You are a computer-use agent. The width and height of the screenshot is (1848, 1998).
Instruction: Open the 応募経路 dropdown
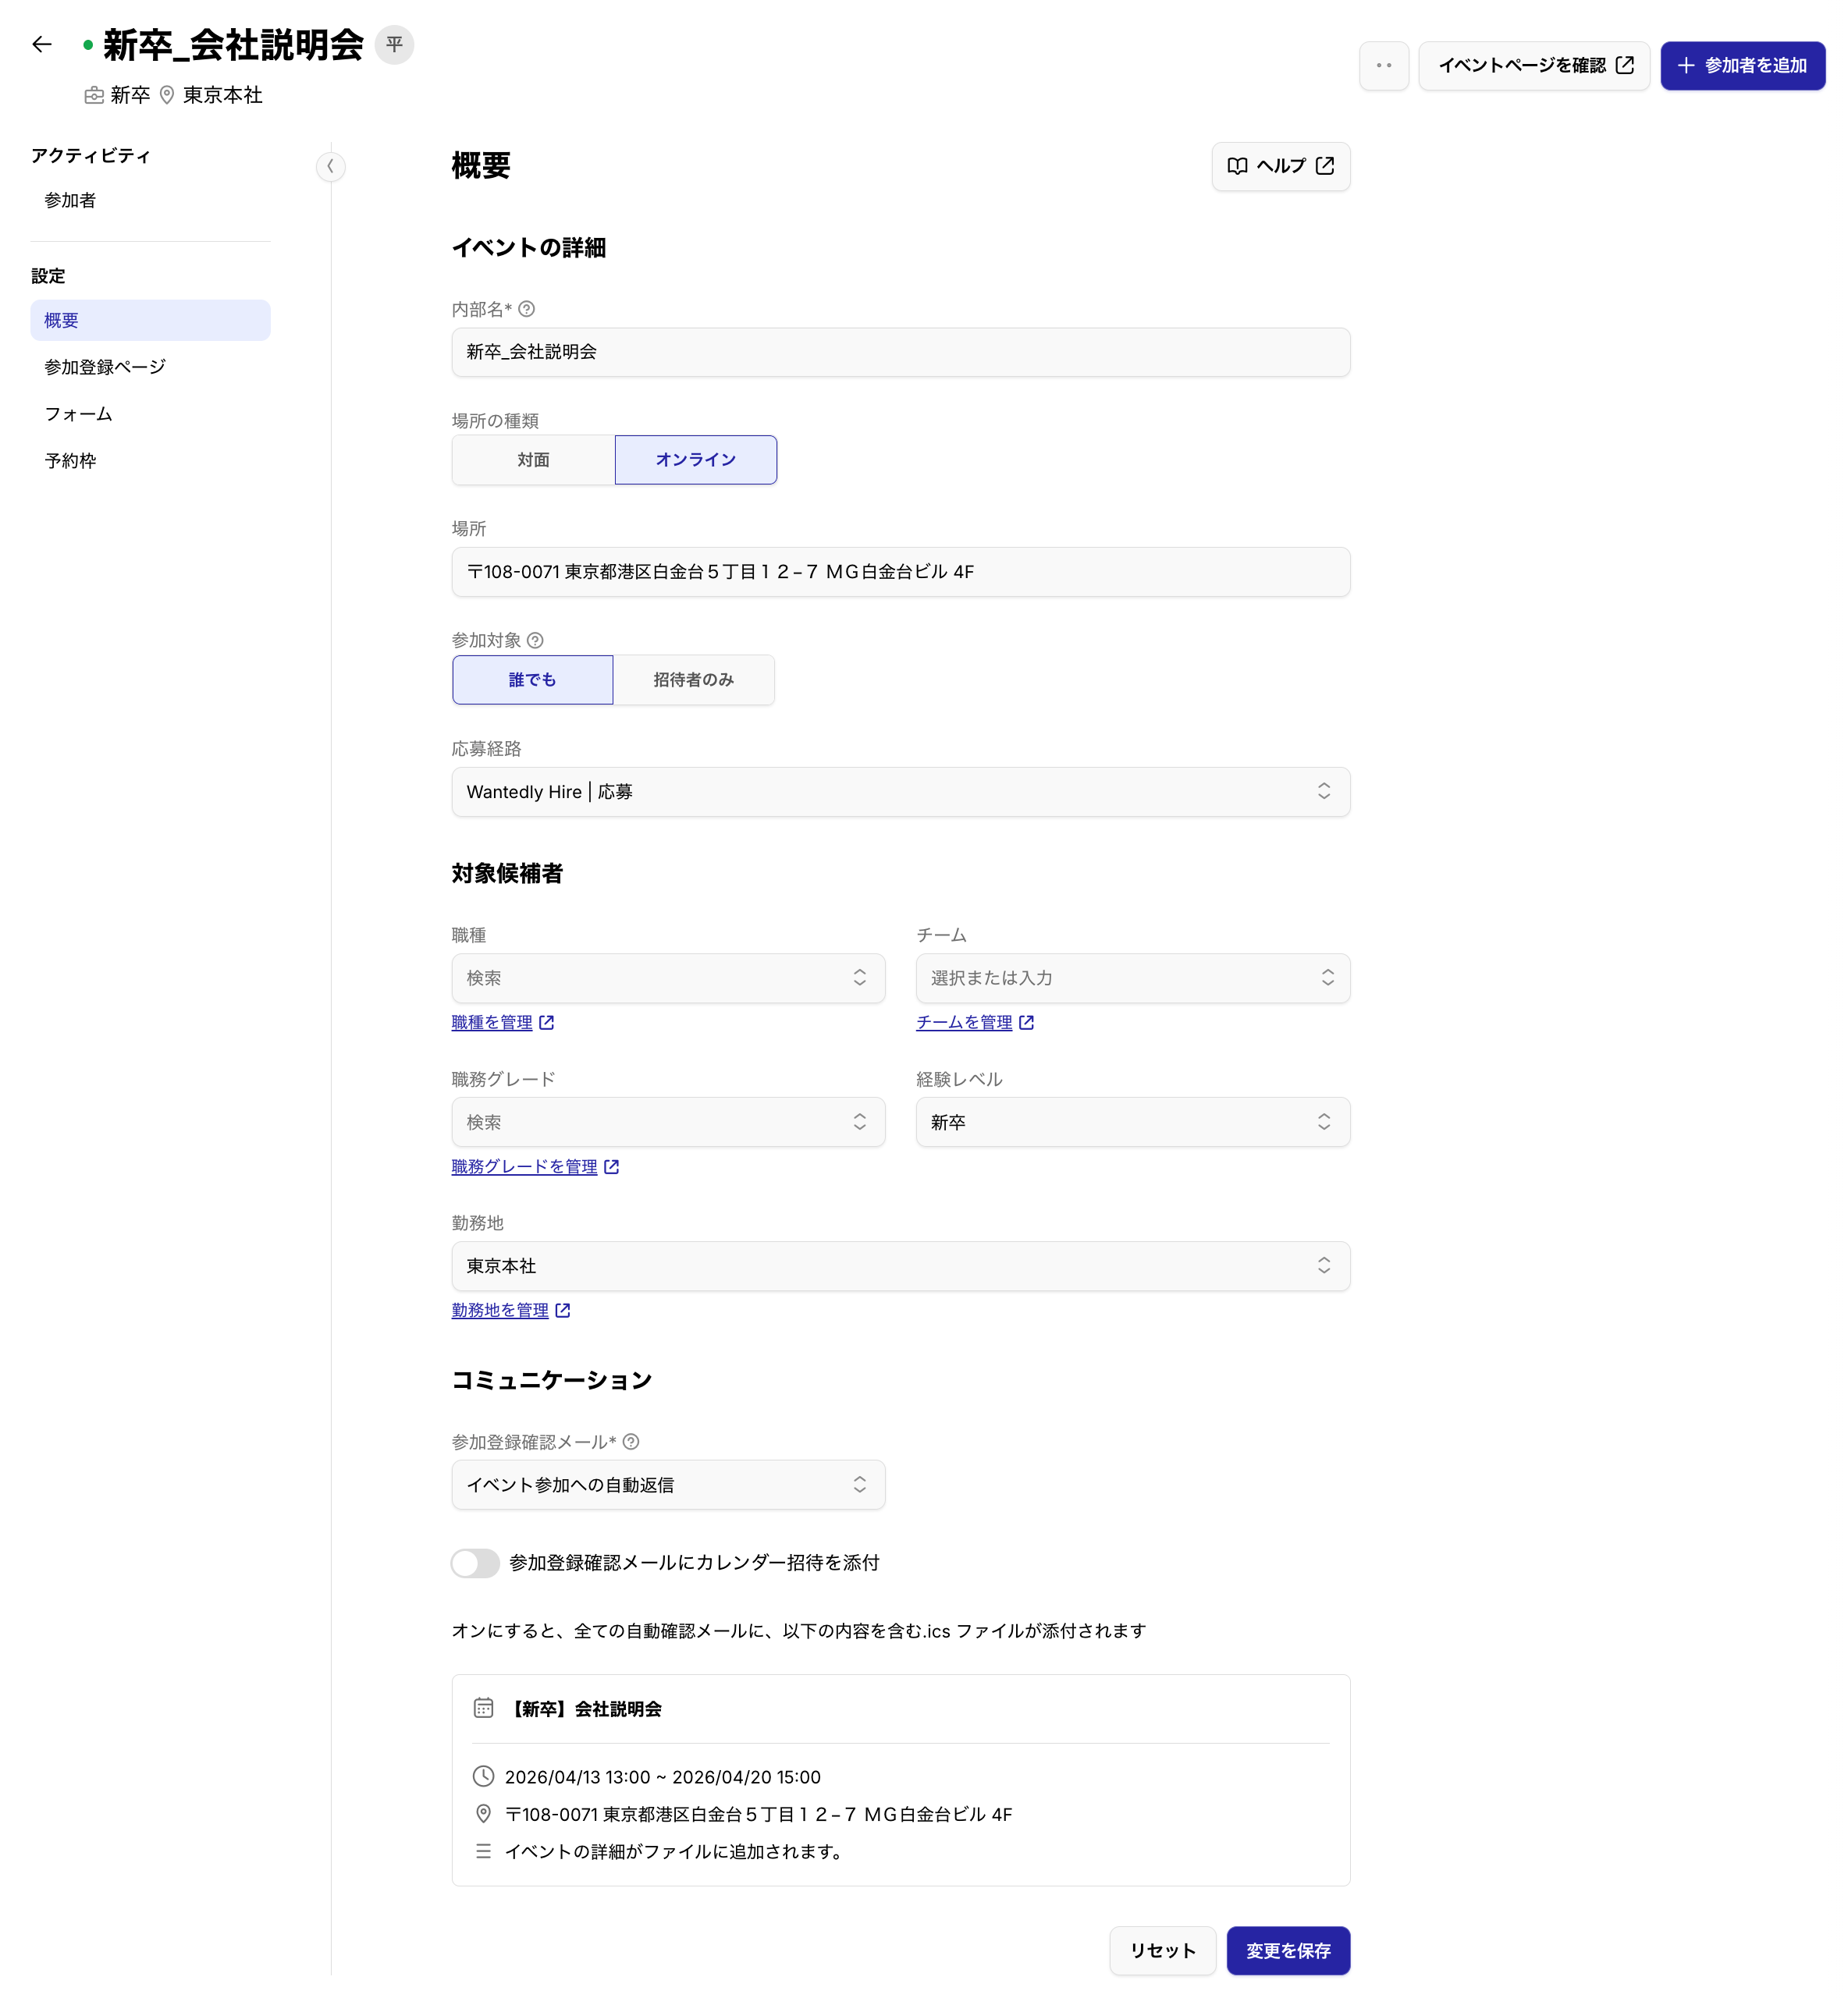tap(900, 792)
